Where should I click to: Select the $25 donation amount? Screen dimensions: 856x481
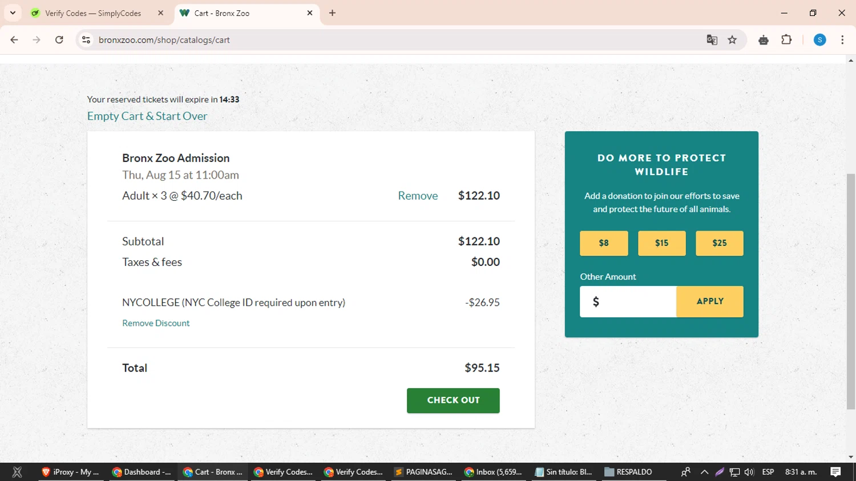(x=720, y=243)
